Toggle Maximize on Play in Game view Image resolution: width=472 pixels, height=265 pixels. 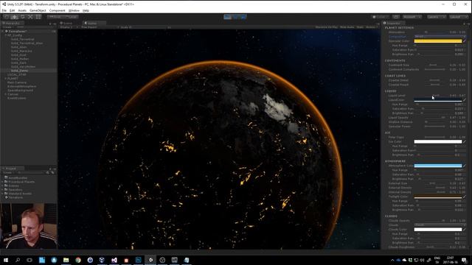pyautogui.click(x=326, y=27)
